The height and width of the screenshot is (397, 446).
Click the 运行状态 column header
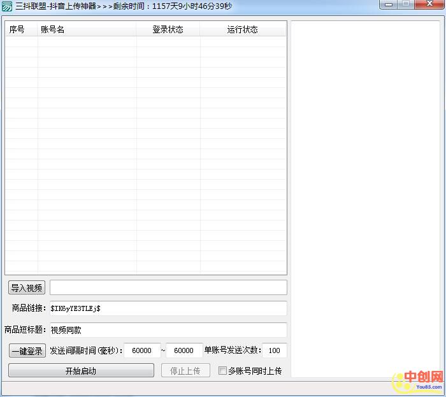(x=243, y=29)
